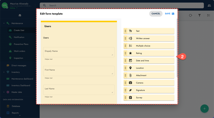Screen dimensions: 214x118
Task: Click the Signature pen icon
Action: (131, 90)
